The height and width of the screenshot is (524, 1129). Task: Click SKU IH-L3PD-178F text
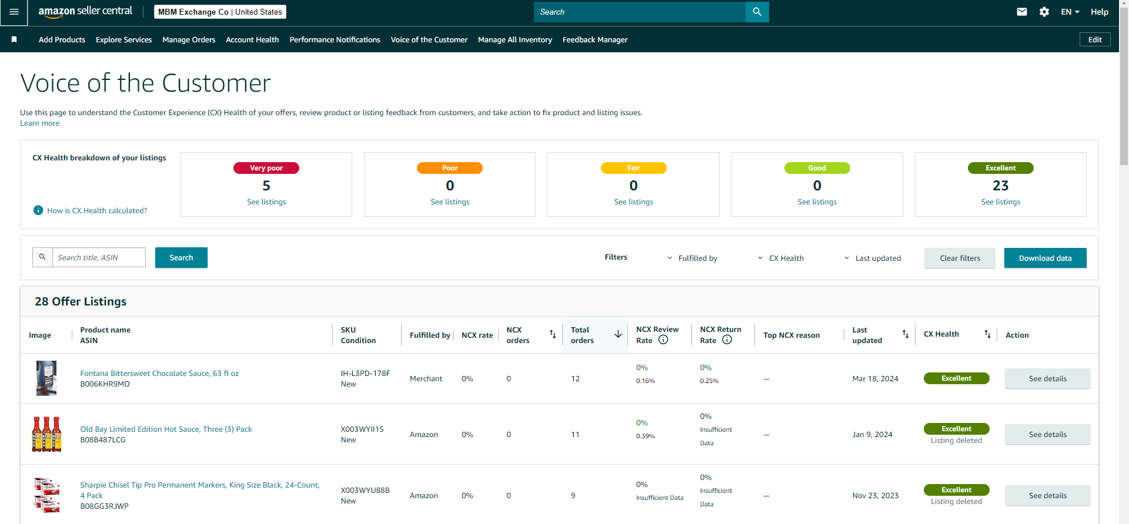365,373
